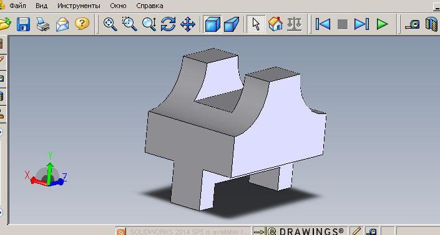Click the Mass Properties scales icon
The width and height of the screenshot is (440, 235).
pos(295,24)
